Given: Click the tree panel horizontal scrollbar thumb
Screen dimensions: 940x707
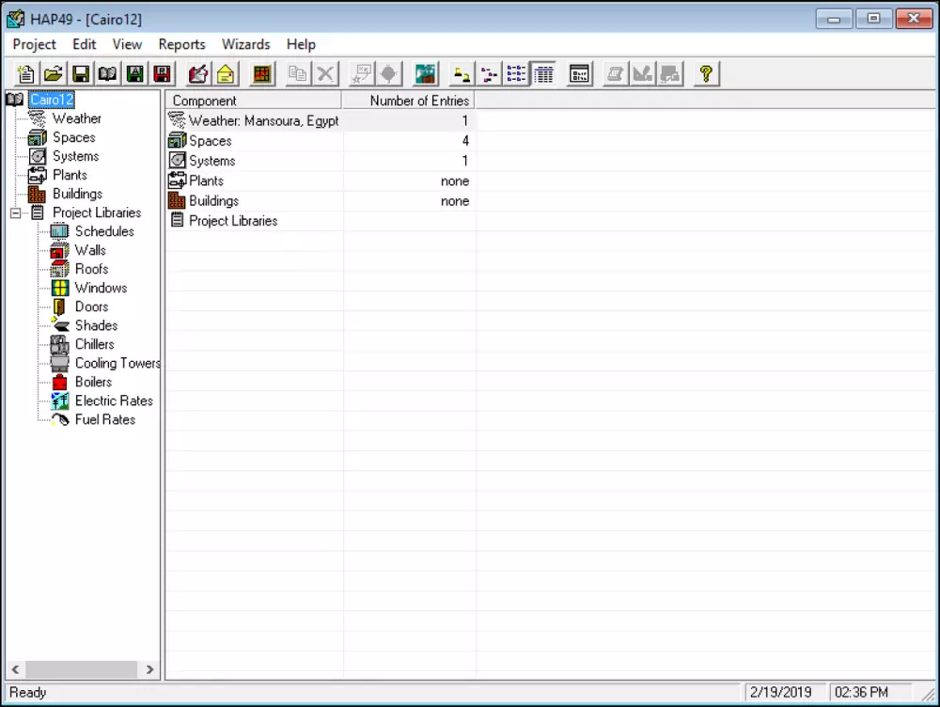Looking at the screenshot, I should click(81, 669).
